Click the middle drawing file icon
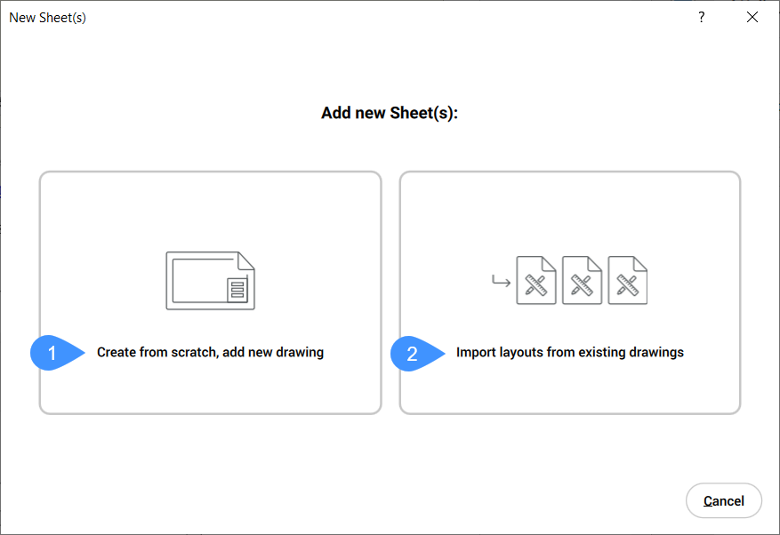 (x=583, y=281)
